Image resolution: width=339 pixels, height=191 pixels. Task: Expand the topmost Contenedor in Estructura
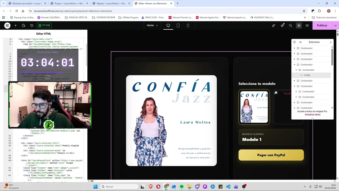[294, 48]
